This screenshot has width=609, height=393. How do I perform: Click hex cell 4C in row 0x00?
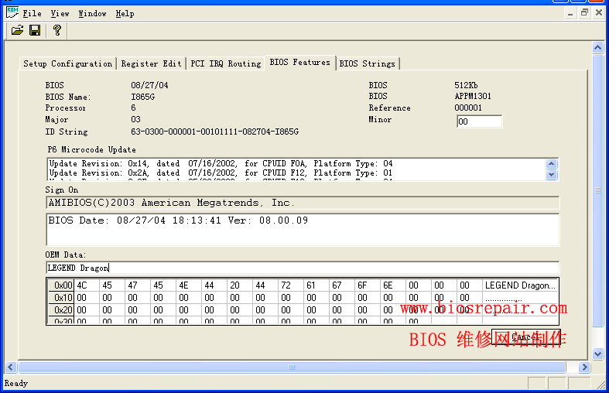[87, 285]
